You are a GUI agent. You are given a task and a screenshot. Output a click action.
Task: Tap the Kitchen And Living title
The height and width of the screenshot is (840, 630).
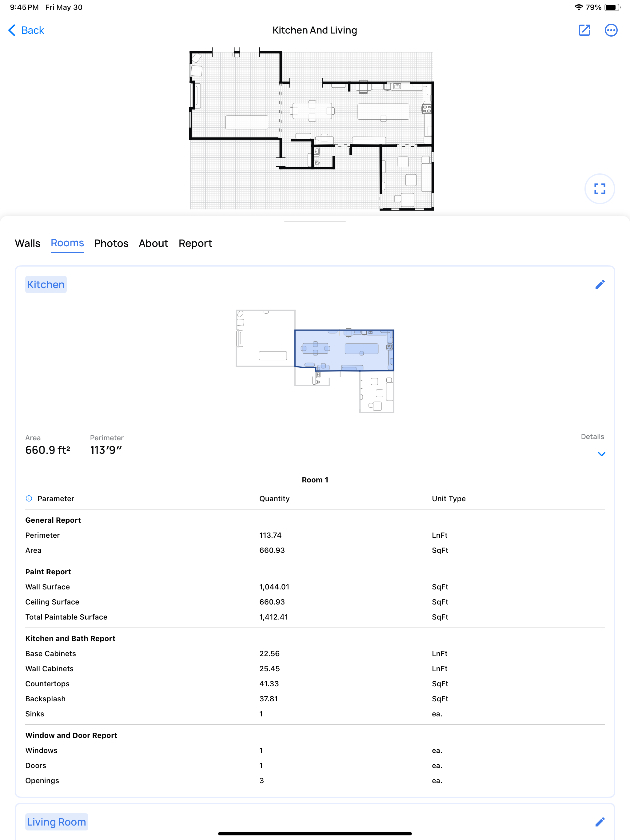[x=315, y=30]
